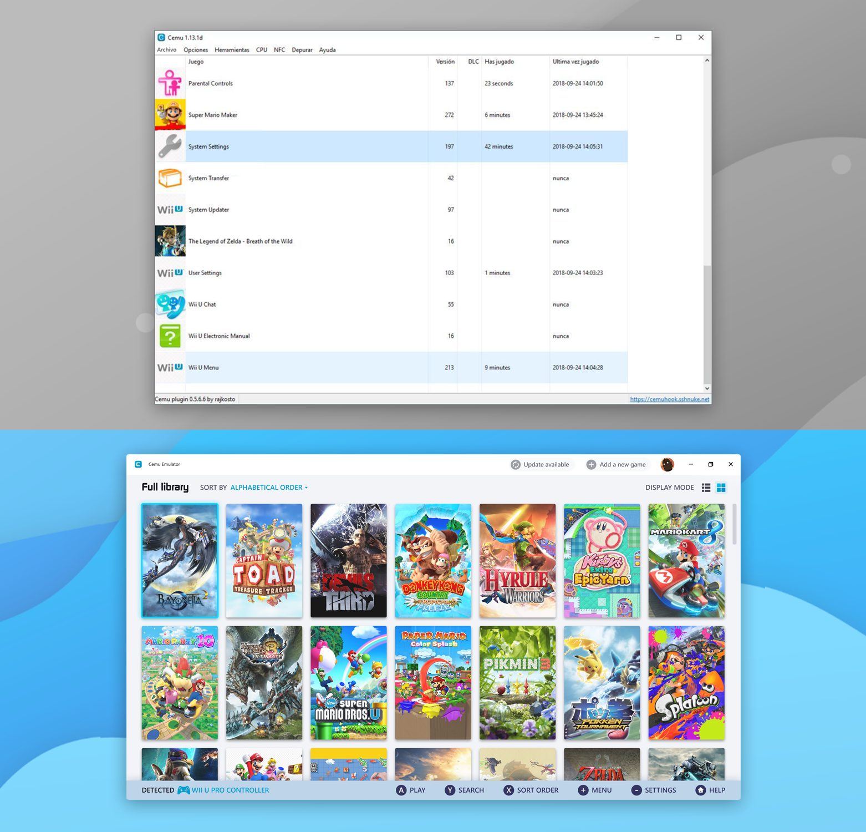Viewport: 866px width, 832px height.
Task: Click the Update available button text
Action: click(x=546, y=465)
